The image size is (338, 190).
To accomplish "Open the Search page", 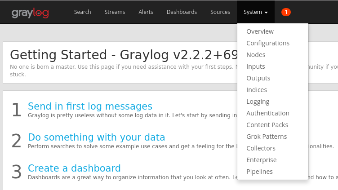I will pos(83,12).
